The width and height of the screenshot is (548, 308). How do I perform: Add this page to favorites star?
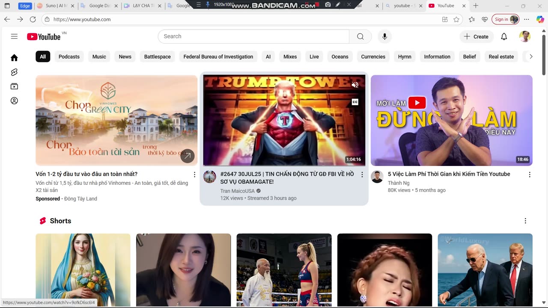coord(456,19)
